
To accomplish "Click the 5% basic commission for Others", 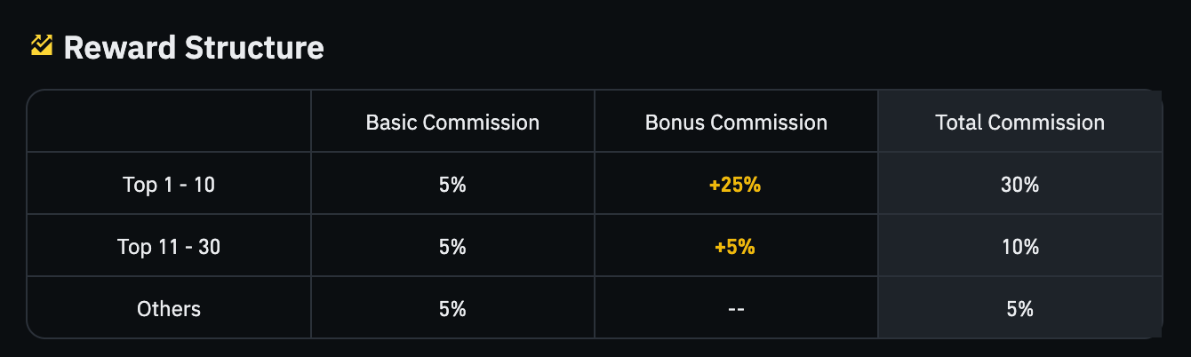I will [452, 309].
